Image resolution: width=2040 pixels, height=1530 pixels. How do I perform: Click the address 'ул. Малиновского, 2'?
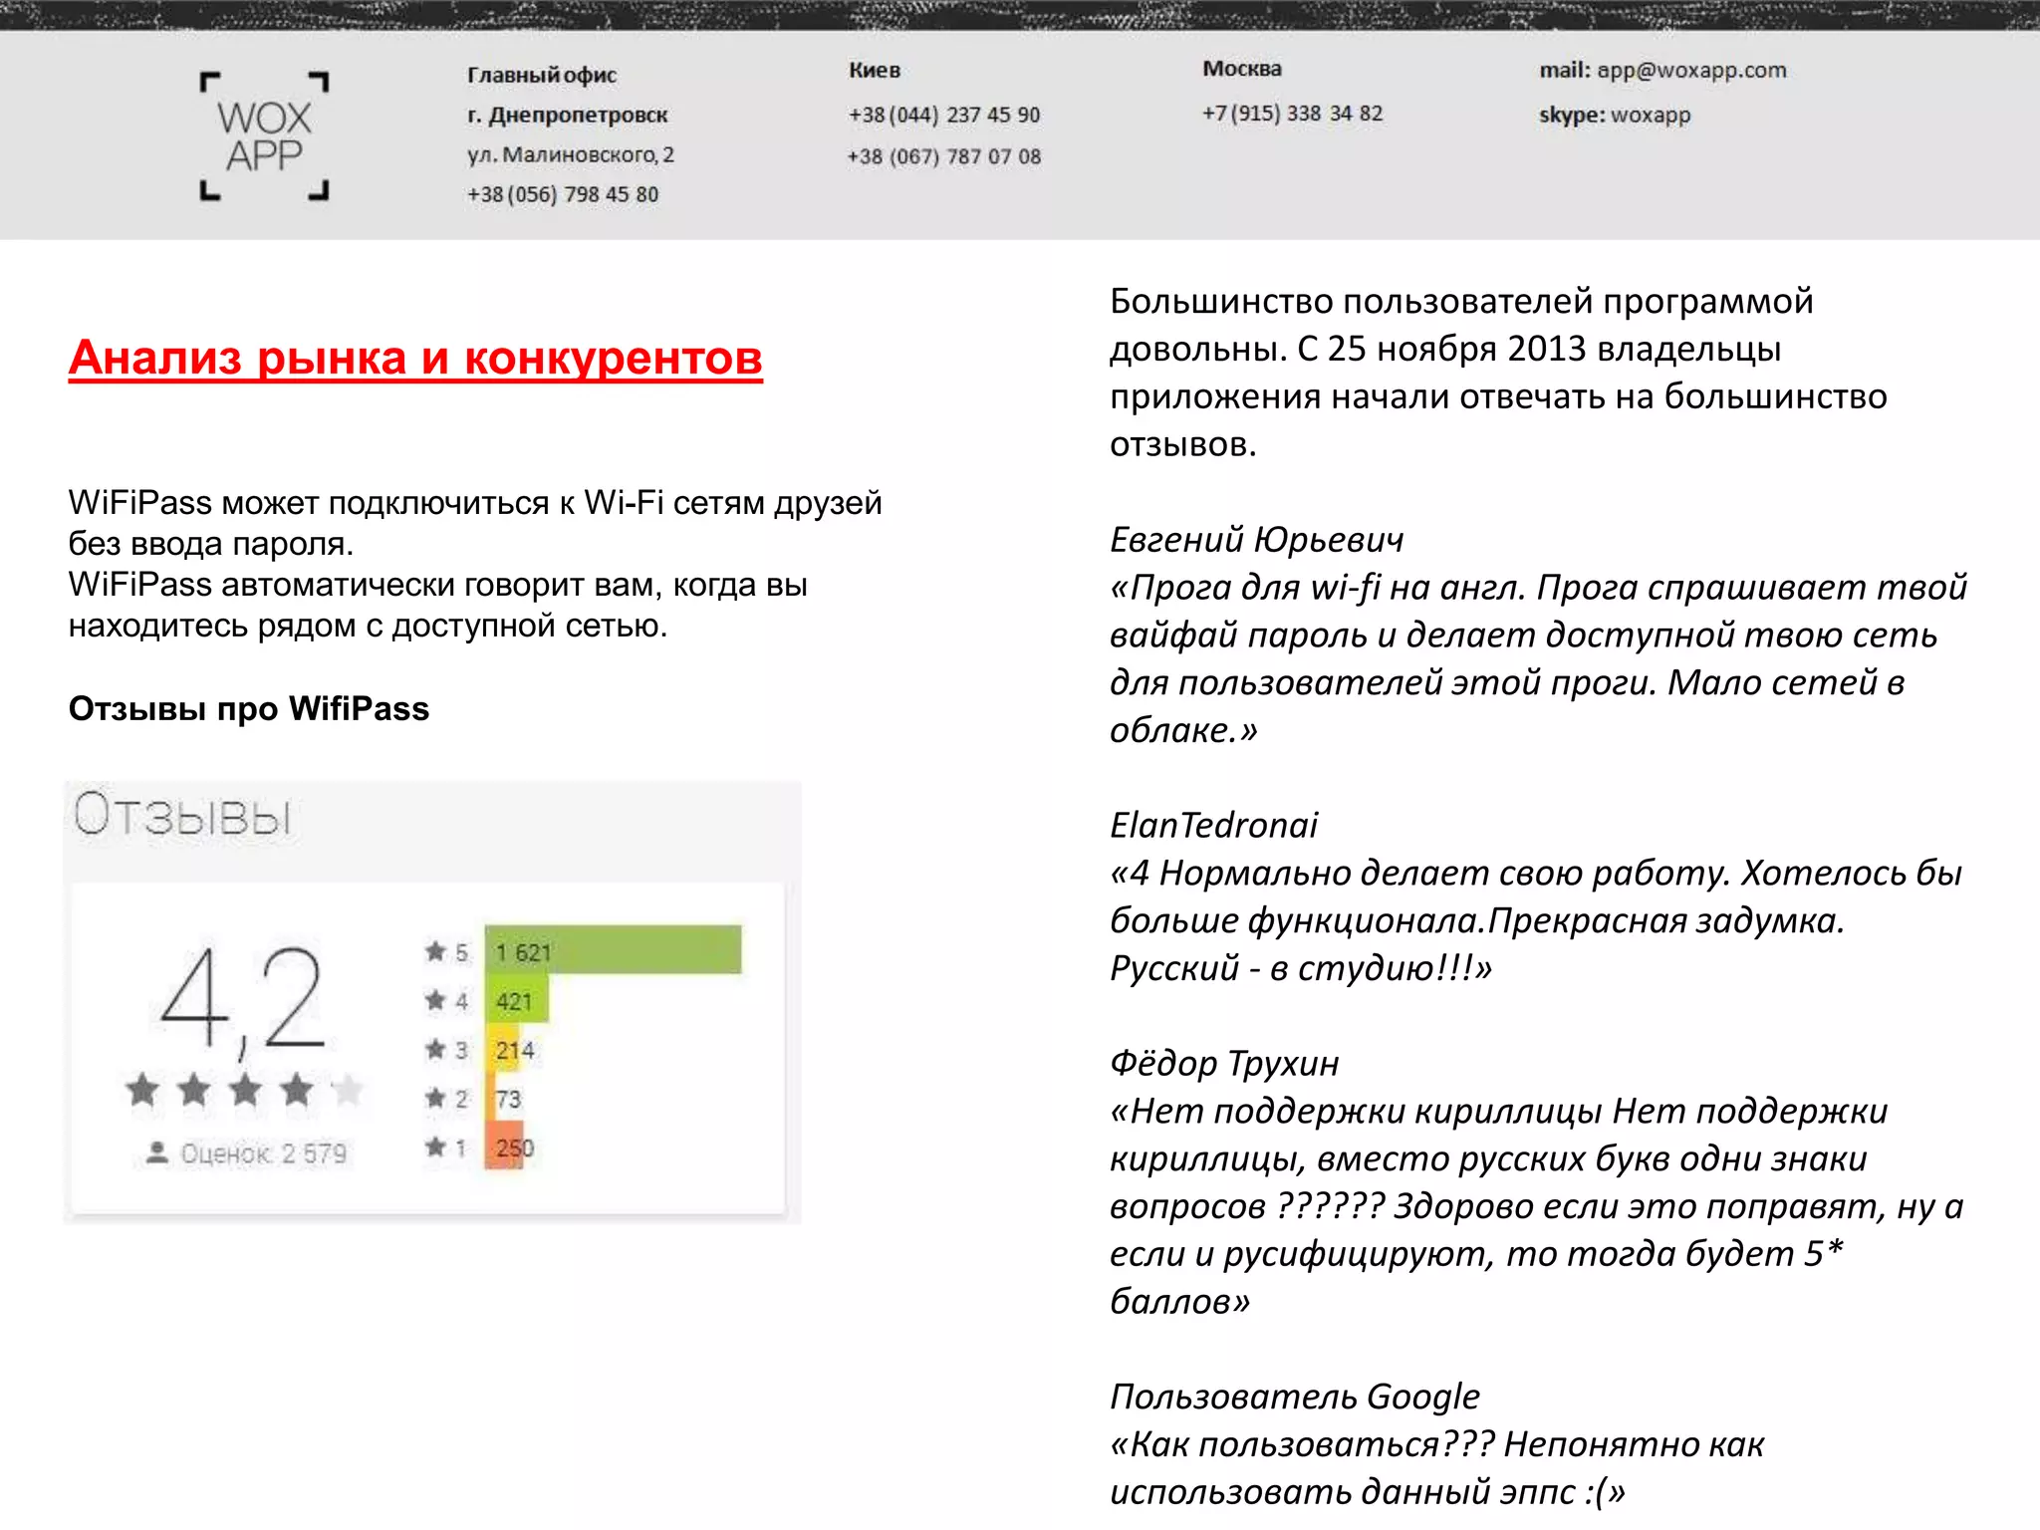[x=571, y=155]
